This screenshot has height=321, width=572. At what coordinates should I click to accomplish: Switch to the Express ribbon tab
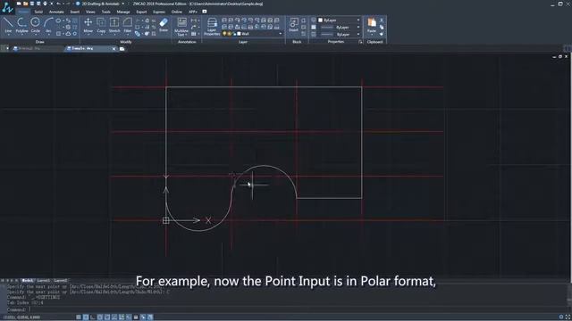[x=159, y=12]
